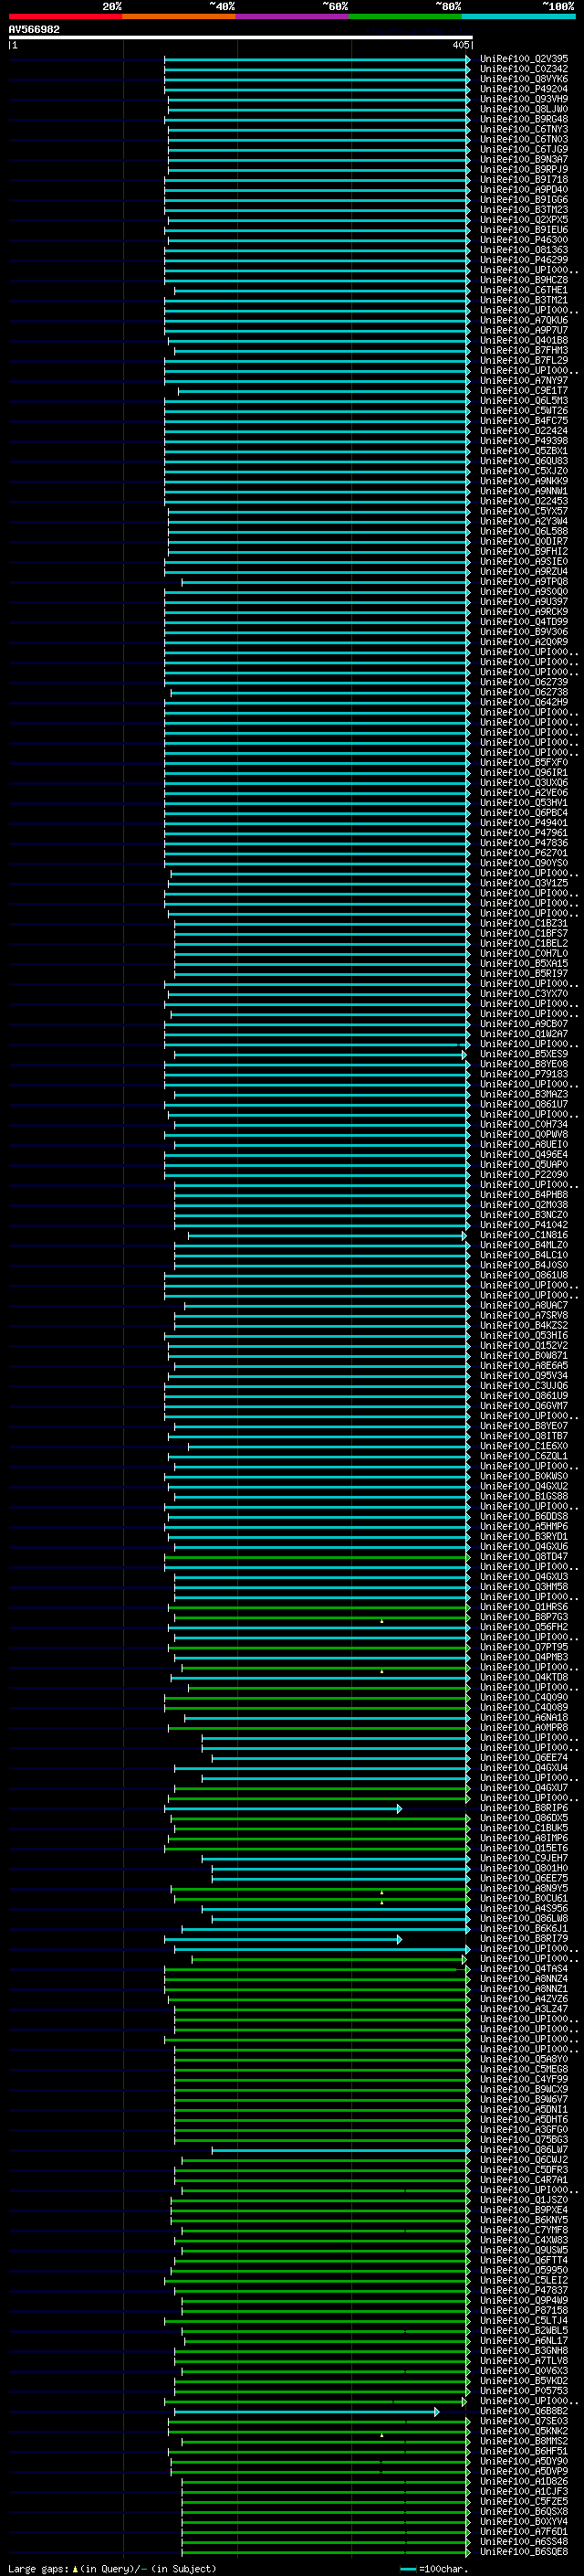Click the orange ~40% identity legend segment

coord(179,16)
